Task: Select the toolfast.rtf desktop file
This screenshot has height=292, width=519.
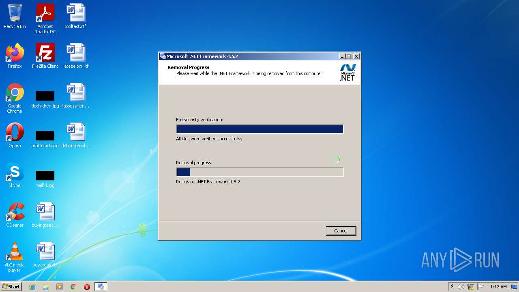Action: tap(75, 16)
